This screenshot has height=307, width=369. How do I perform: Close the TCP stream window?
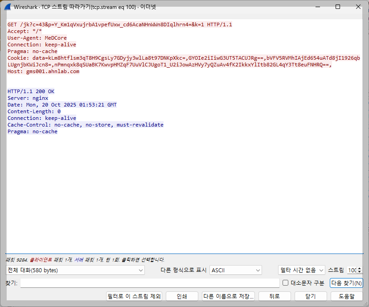tap(358, 7)
